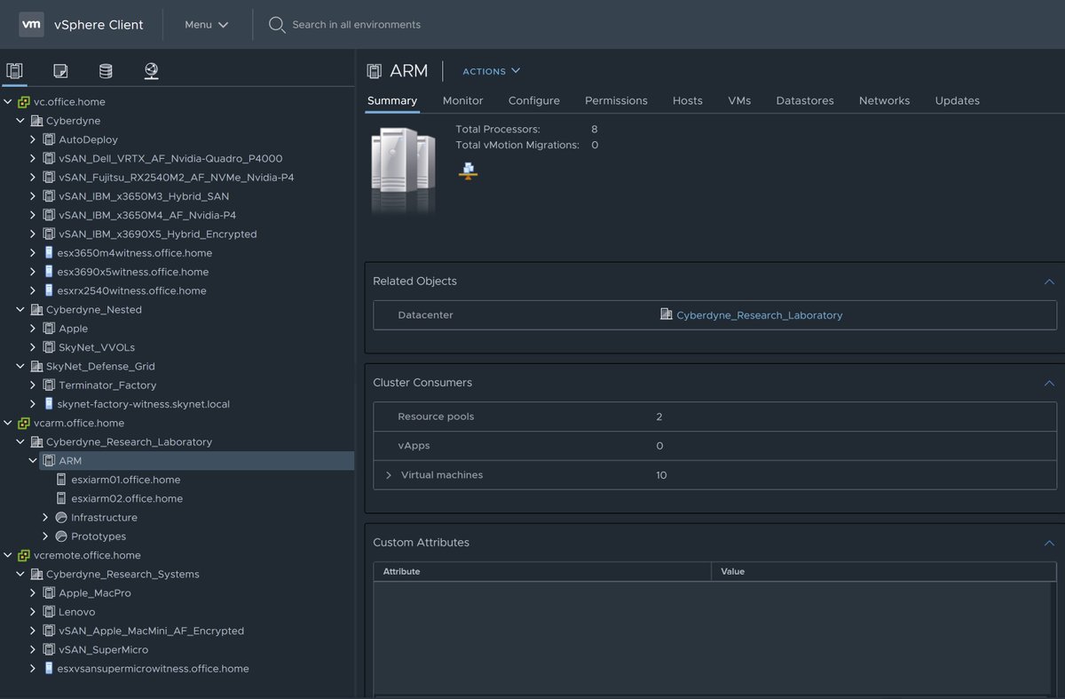This screenshot has width=1065, height=699.
Task: Select vSAN_Apple_MacMini_AF_Encrypted cluster
Action: (151, 631)
